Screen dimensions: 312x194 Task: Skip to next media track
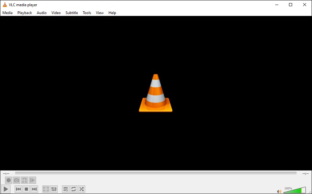click(34, 189)
